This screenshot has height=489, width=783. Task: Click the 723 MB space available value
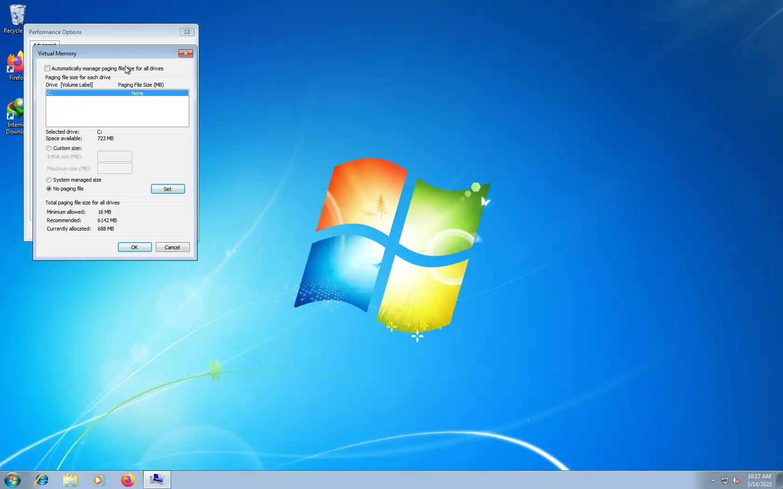point(105,138)
